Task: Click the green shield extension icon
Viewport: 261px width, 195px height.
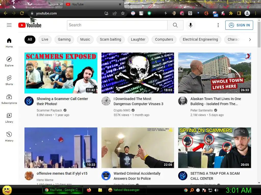Action: pos(149,13)
